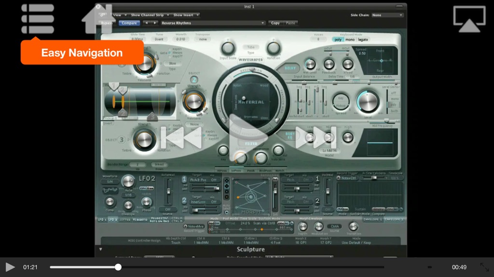
Task: Click the Object 2 Strength knob
Action: (193, 101)
